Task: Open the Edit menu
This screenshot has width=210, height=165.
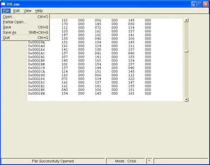Action: 16,11
